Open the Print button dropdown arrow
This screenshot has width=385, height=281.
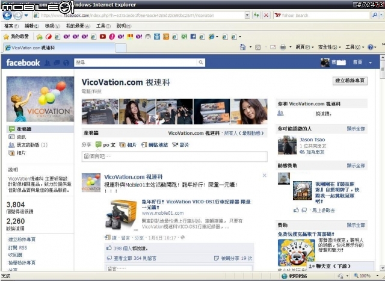pos(290,47)
